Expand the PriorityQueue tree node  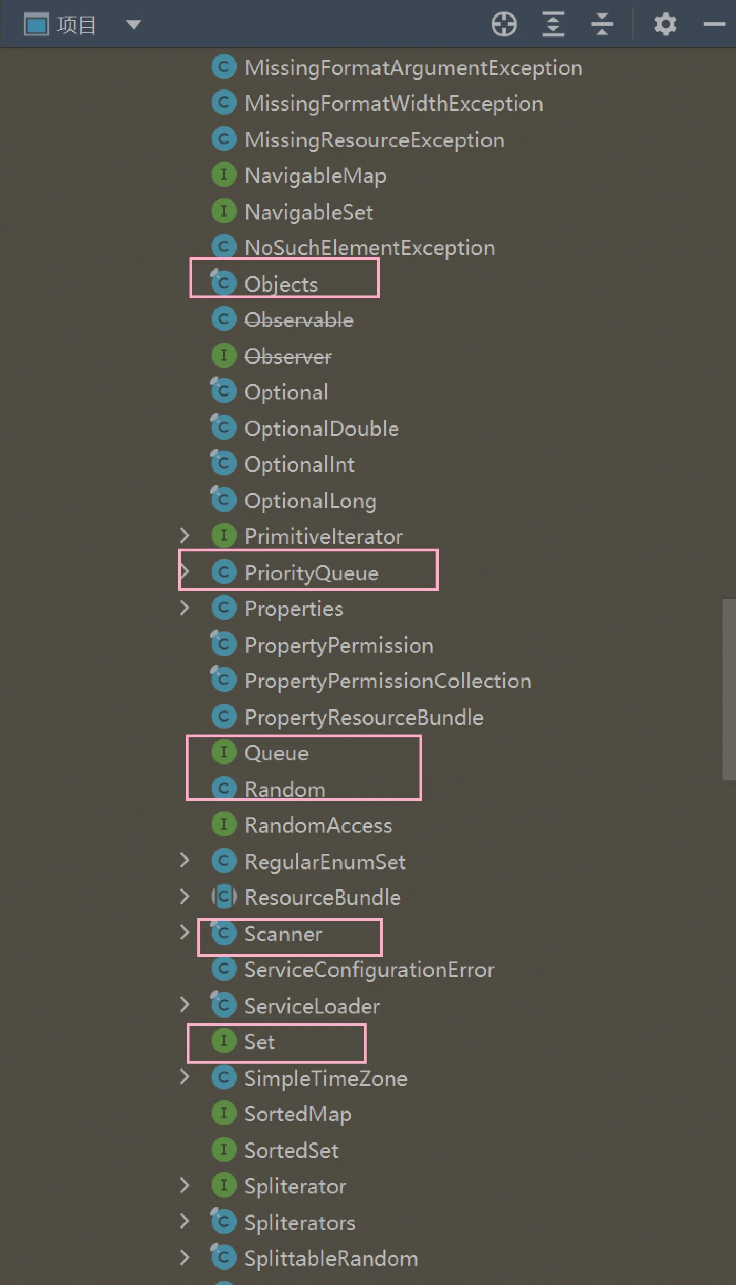point(184,572)
